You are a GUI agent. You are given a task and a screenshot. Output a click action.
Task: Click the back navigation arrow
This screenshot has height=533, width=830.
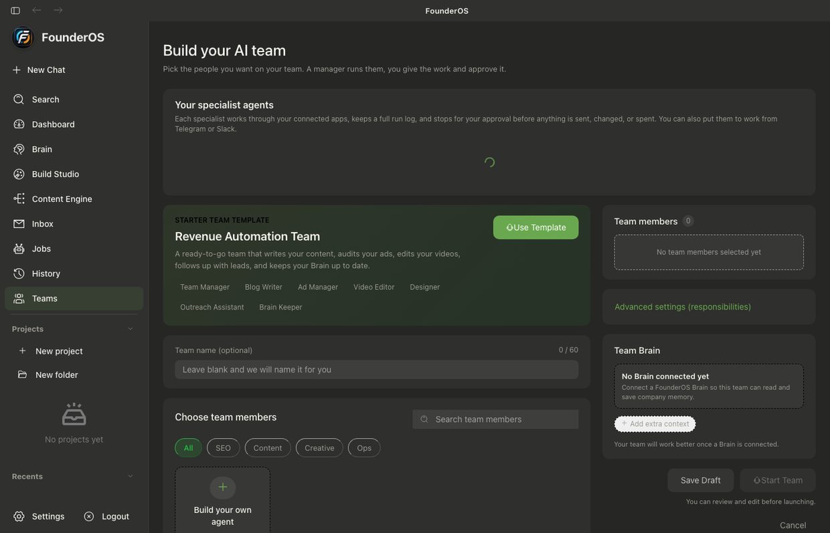pyautogui.click(x=36, y=10)
